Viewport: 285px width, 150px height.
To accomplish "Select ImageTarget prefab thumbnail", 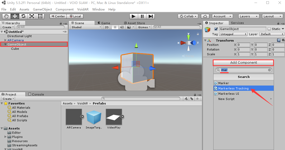I will [x=94, y=118].
